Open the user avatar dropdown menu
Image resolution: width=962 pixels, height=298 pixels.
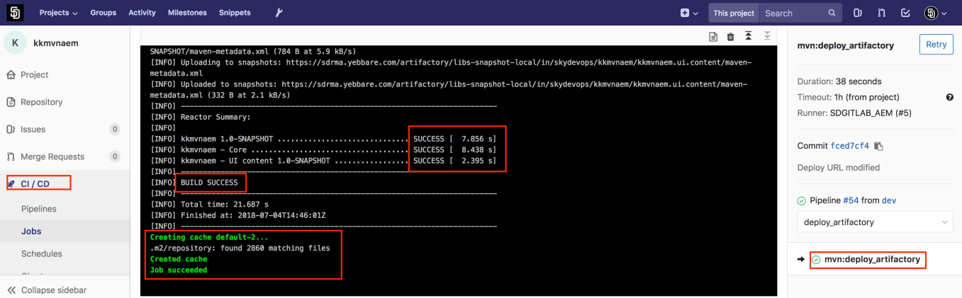936,13
